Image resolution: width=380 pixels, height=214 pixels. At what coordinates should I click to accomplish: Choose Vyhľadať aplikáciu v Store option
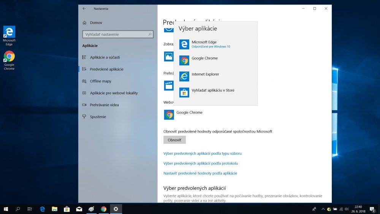(x=215, y=92)
